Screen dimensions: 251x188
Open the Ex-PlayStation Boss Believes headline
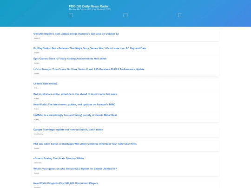pos(90,48)
